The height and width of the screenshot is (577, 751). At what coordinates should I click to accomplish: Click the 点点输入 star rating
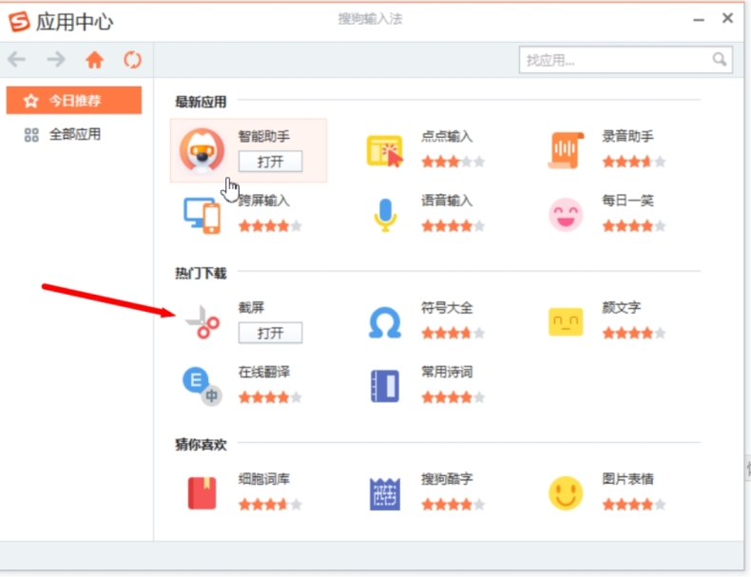(x=453, y=162)
